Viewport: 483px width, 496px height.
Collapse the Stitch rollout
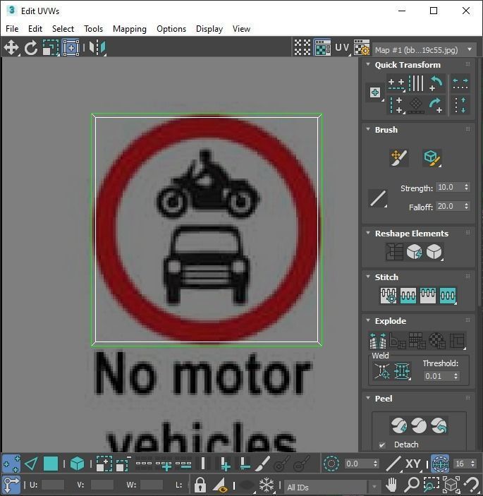click(368, 277)
